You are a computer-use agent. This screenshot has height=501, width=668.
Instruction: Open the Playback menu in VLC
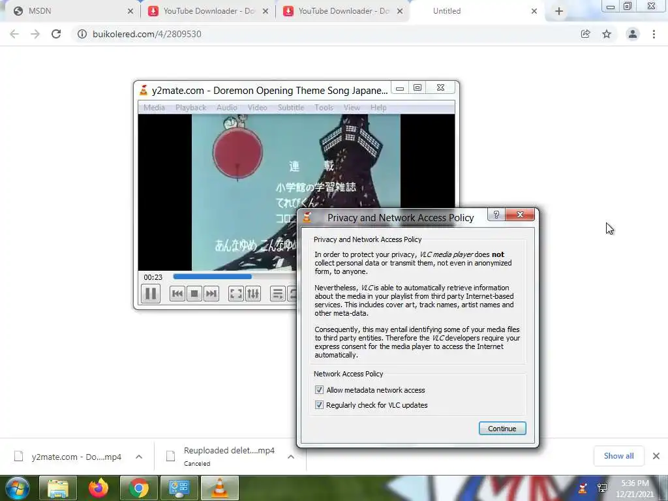click(191, 108)
